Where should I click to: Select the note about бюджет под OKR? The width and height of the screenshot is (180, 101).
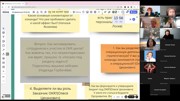tap(111, 91)
